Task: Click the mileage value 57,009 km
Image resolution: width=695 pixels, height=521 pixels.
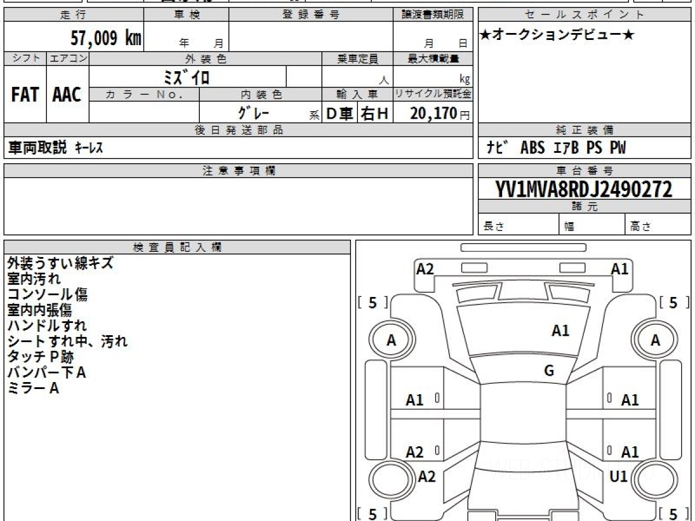Action: point(106,38)
